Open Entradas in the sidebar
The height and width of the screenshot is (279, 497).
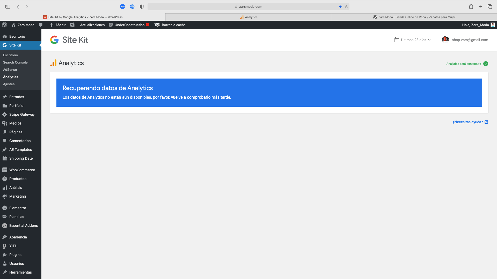[x=21, y=97]
